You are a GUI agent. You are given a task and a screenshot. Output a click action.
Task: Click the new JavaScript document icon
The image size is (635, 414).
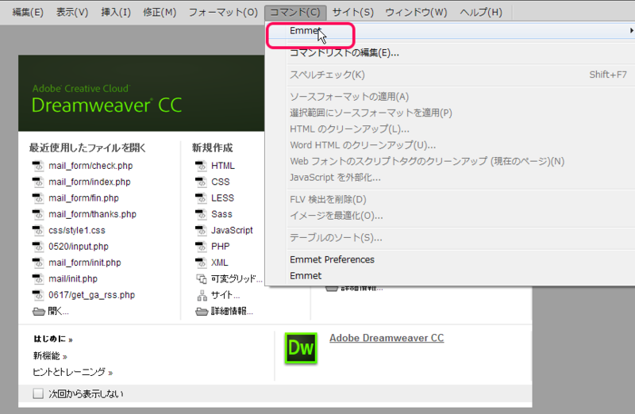pyautogui.click(x=201, y=231)
